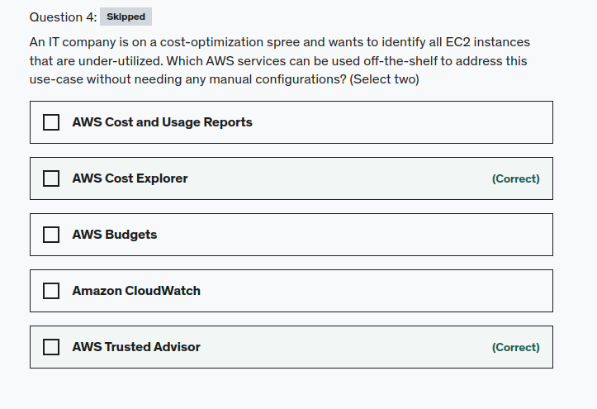Choose the 'AWS Budgets' answer text
Image resolution: width=597 pixels, height=409 pixels.
(x=114, y=235)
